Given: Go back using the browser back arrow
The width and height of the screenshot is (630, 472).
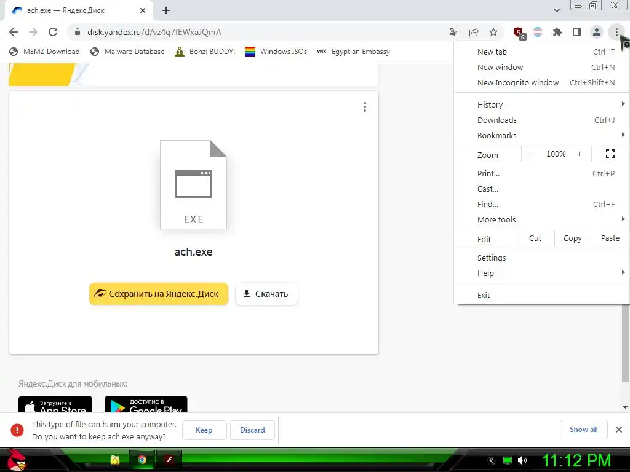Looking at the screenshot, I should [14, 32].
